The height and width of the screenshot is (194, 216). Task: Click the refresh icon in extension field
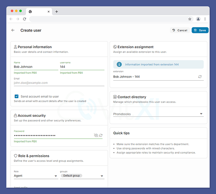click(x=200, y=77)
